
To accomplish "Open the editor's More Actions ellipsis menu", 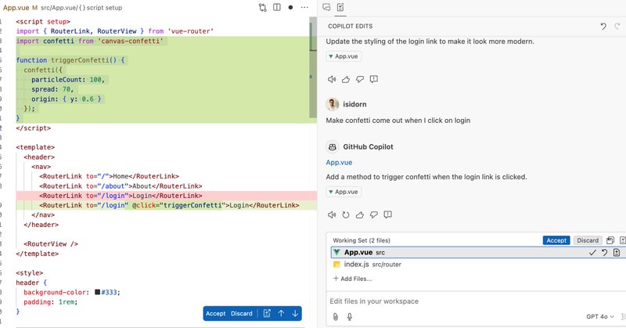I will (304, 7).
